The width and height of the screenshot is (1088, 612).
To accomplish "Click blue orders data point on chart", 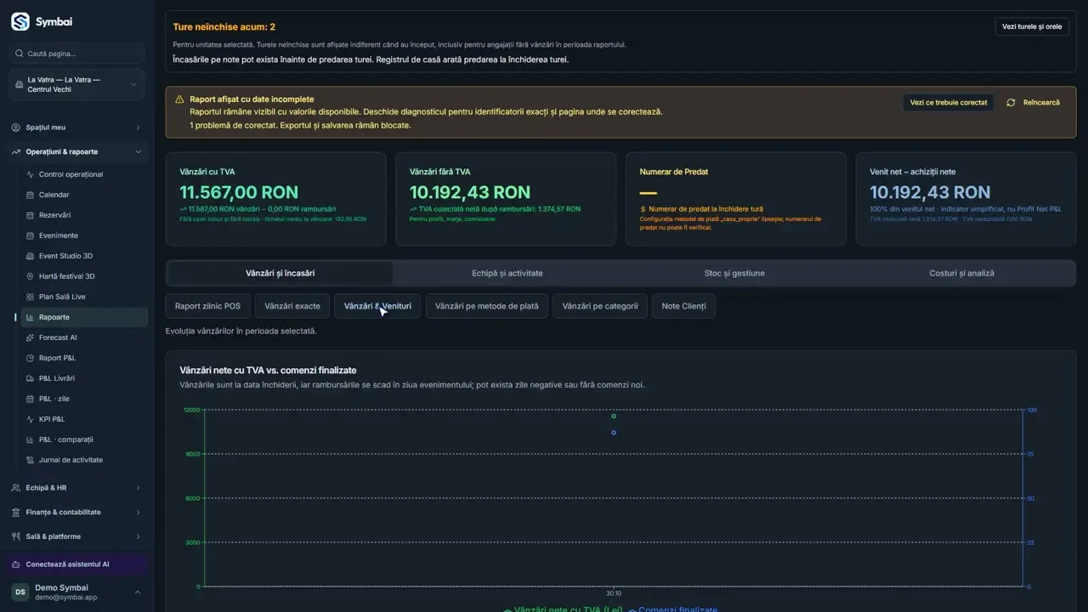I will [614, 433].
